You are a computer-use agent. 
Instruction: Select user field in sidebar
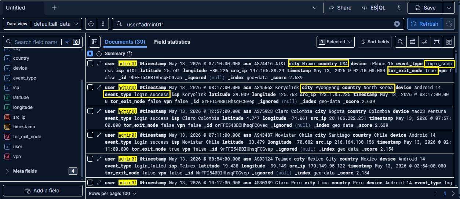(x=18, y=147)
